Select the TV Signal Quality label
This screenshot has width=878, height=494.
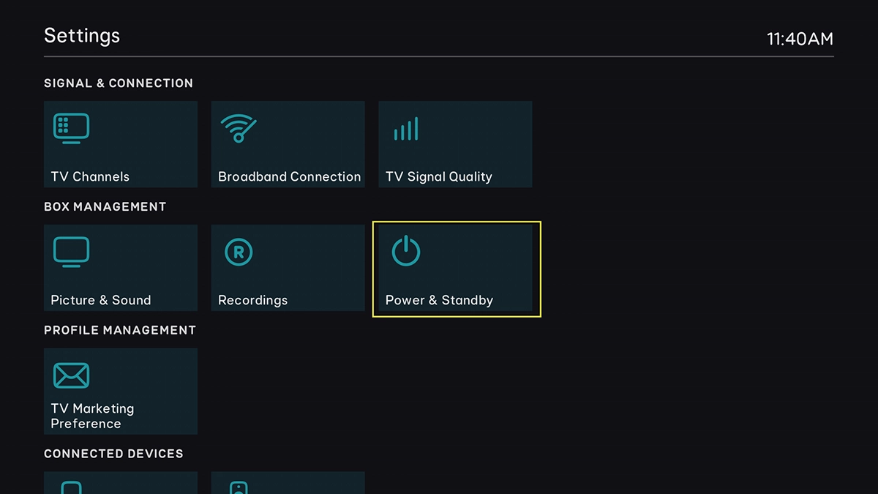pyautogui.click(x=438, y=176)
